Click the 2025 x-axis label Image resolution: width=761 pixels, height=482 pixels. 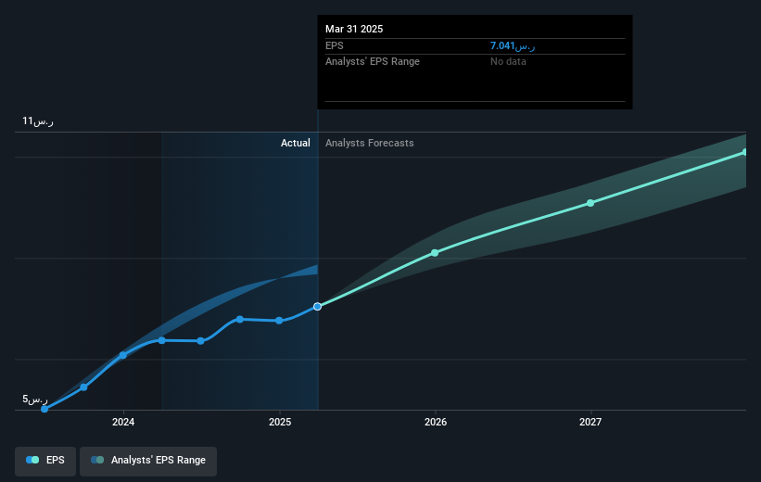pyautogui.click(x=280, y=422)
